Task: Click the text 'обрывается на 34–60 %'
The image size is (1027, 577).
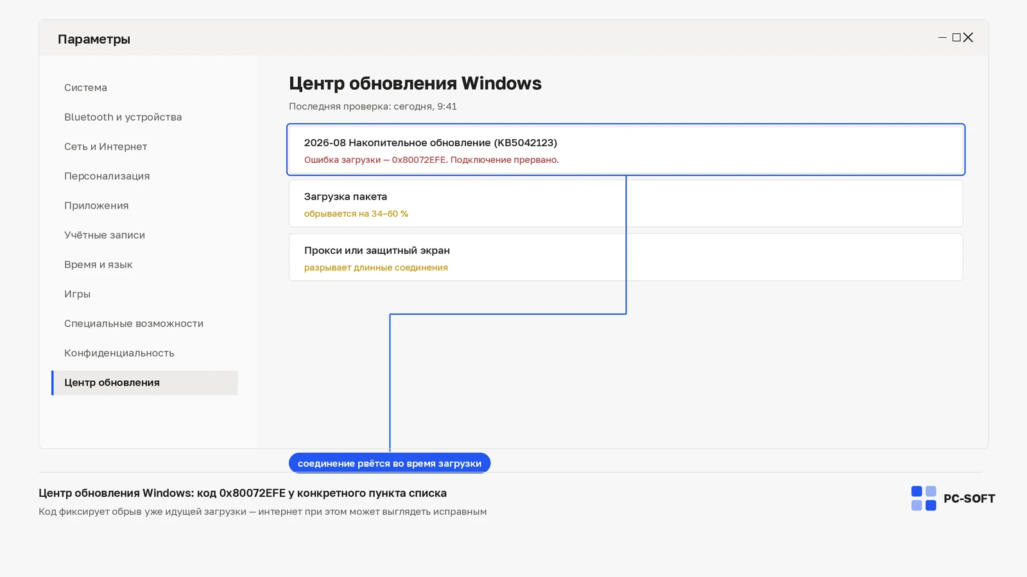Action: click(x=356, y=213)
